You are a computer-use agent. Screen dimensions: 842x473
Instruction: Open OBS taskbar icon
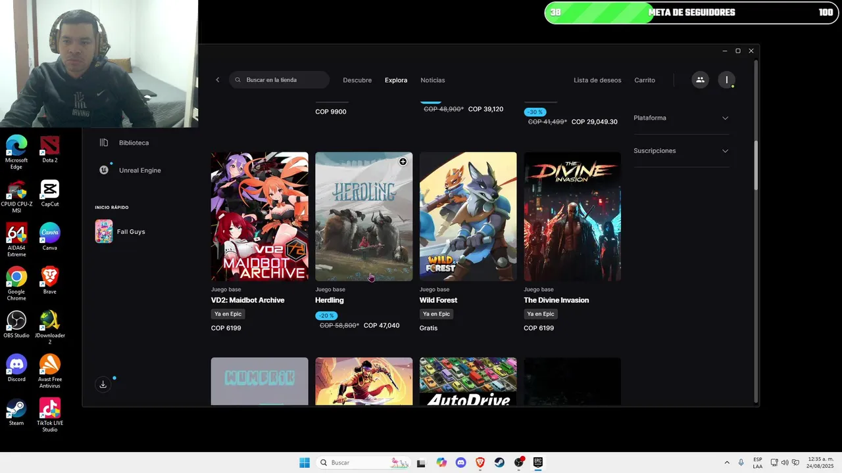tap(518, 462)
